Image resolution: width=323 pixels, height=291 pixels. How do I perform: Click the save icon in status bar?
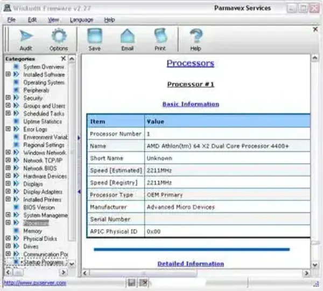[132, 283]
